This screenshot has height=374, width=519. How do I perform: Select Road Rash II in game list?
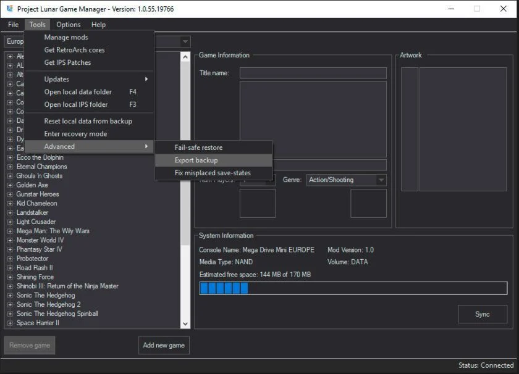click(35, 268)
